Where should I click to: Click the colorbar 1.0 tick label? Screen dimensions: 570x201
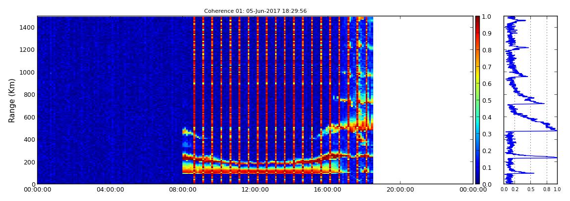486,17
